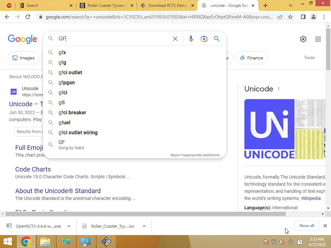Click the horizontal scrollbar
Screen dimensions: 331x248
(145, 214)
